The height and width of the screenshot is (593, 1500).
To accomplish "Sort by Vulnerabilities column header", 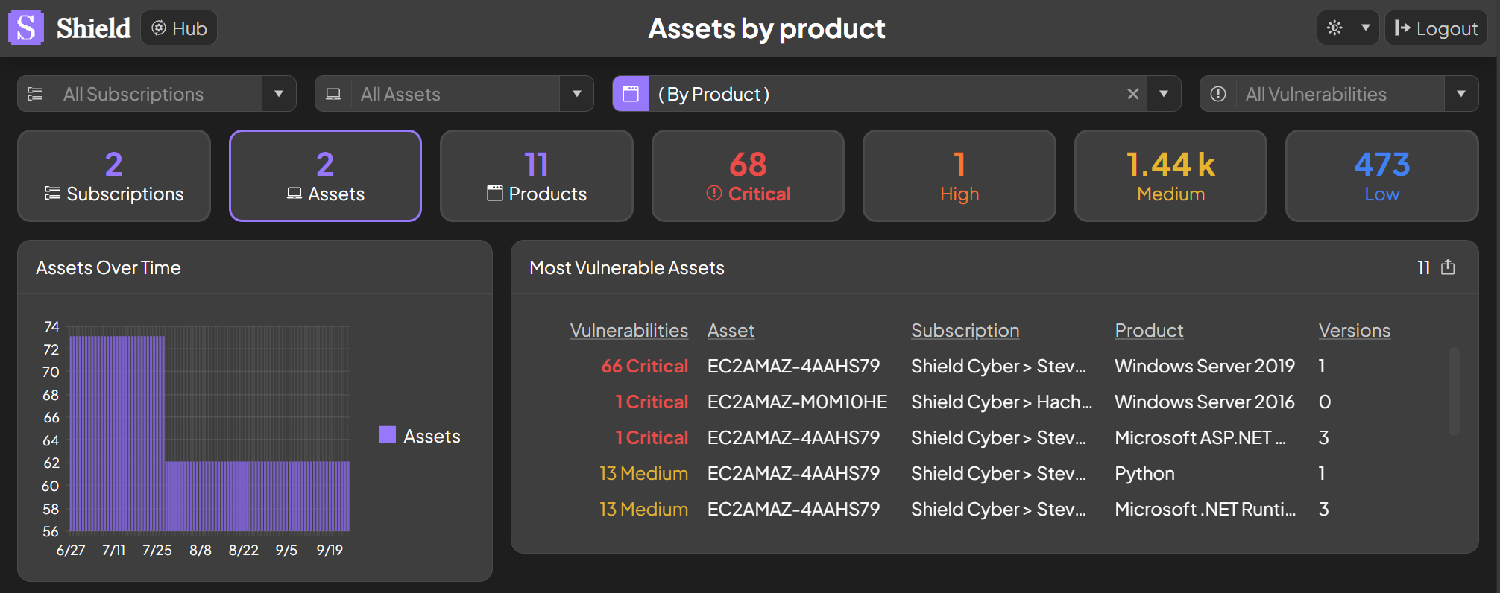I will 629,330.
